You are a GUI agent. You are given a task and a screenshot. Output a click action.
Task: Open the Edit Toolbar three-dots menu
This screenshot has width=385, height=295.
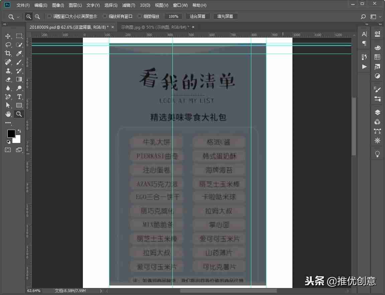point(8,123)
